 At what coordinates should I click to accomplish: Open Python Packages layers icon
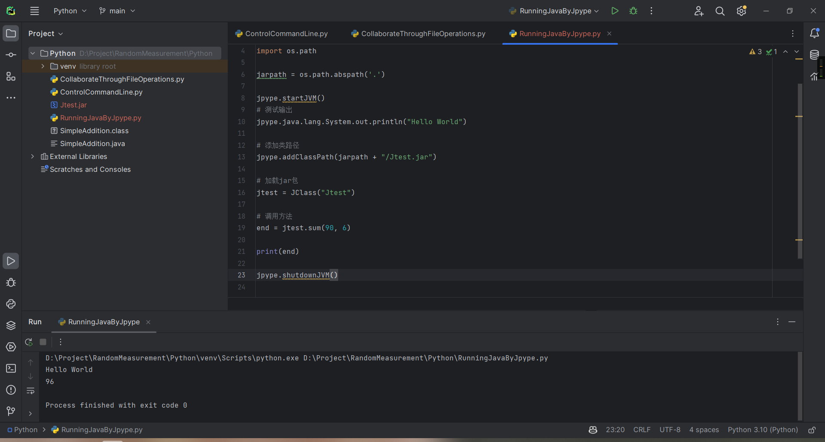11,326
